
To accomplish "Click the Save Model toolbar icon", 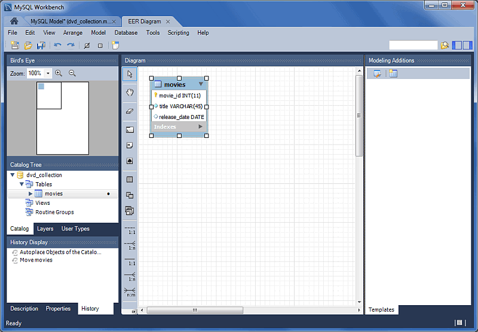I will [x=41, y=45].
